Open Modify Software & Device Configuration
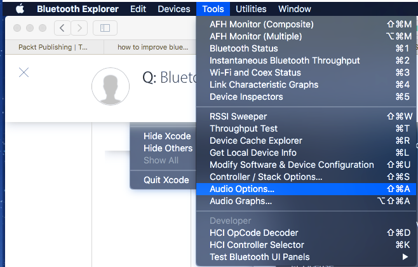 tap(306, 165)
